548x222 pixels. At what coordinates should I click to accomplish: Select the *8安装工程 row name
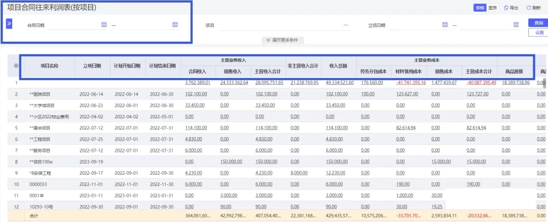tap(40, 173)
